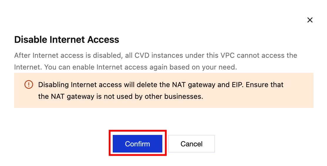This screenshot has height=166, width=327.
Task: Click "cannot access the" in the description
Action: click(269, 55)
